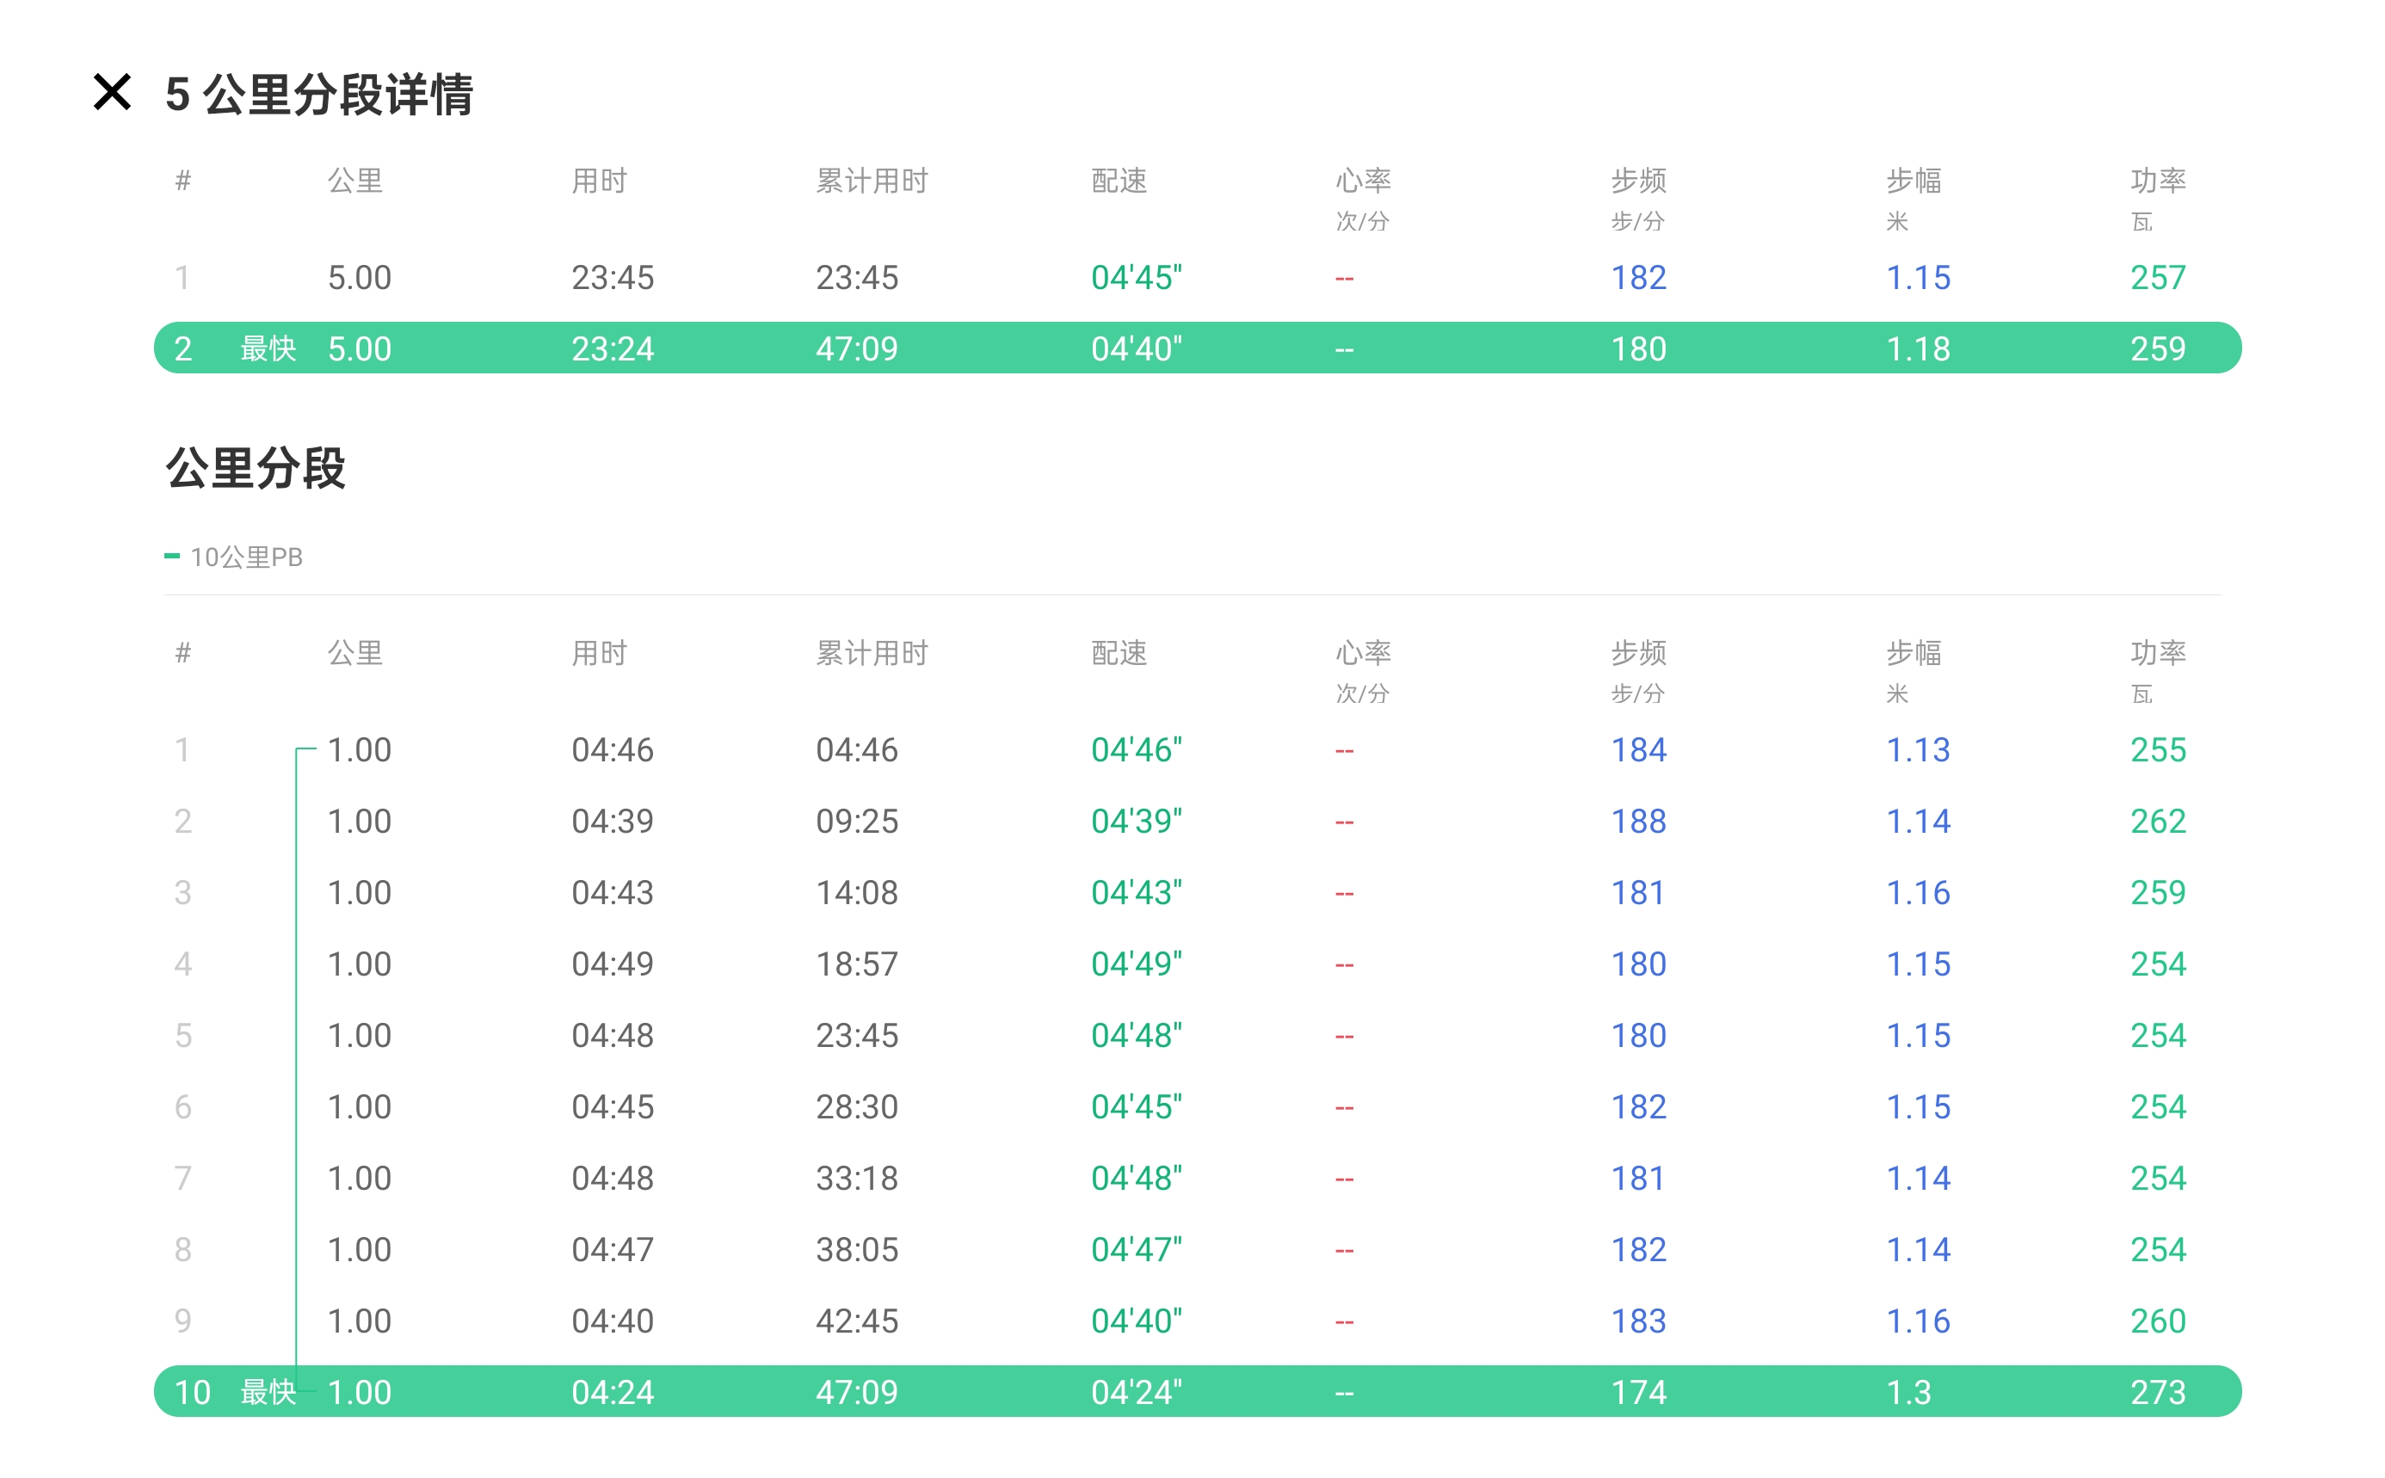2385x1478 pixels.
Task: Select kilometer 4 row with pace 04'49"
Action: (1197, 964)
